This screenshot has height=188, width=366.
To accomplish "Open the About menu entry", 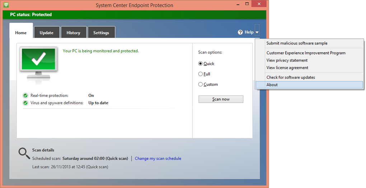I will (x=309, y=85).
